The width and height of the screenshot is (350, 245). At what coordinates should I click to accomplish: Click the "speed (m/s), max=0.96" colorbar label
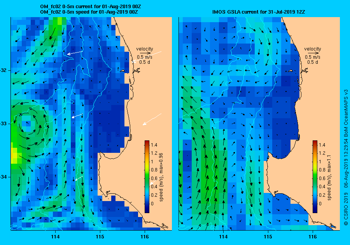(161, 177)
